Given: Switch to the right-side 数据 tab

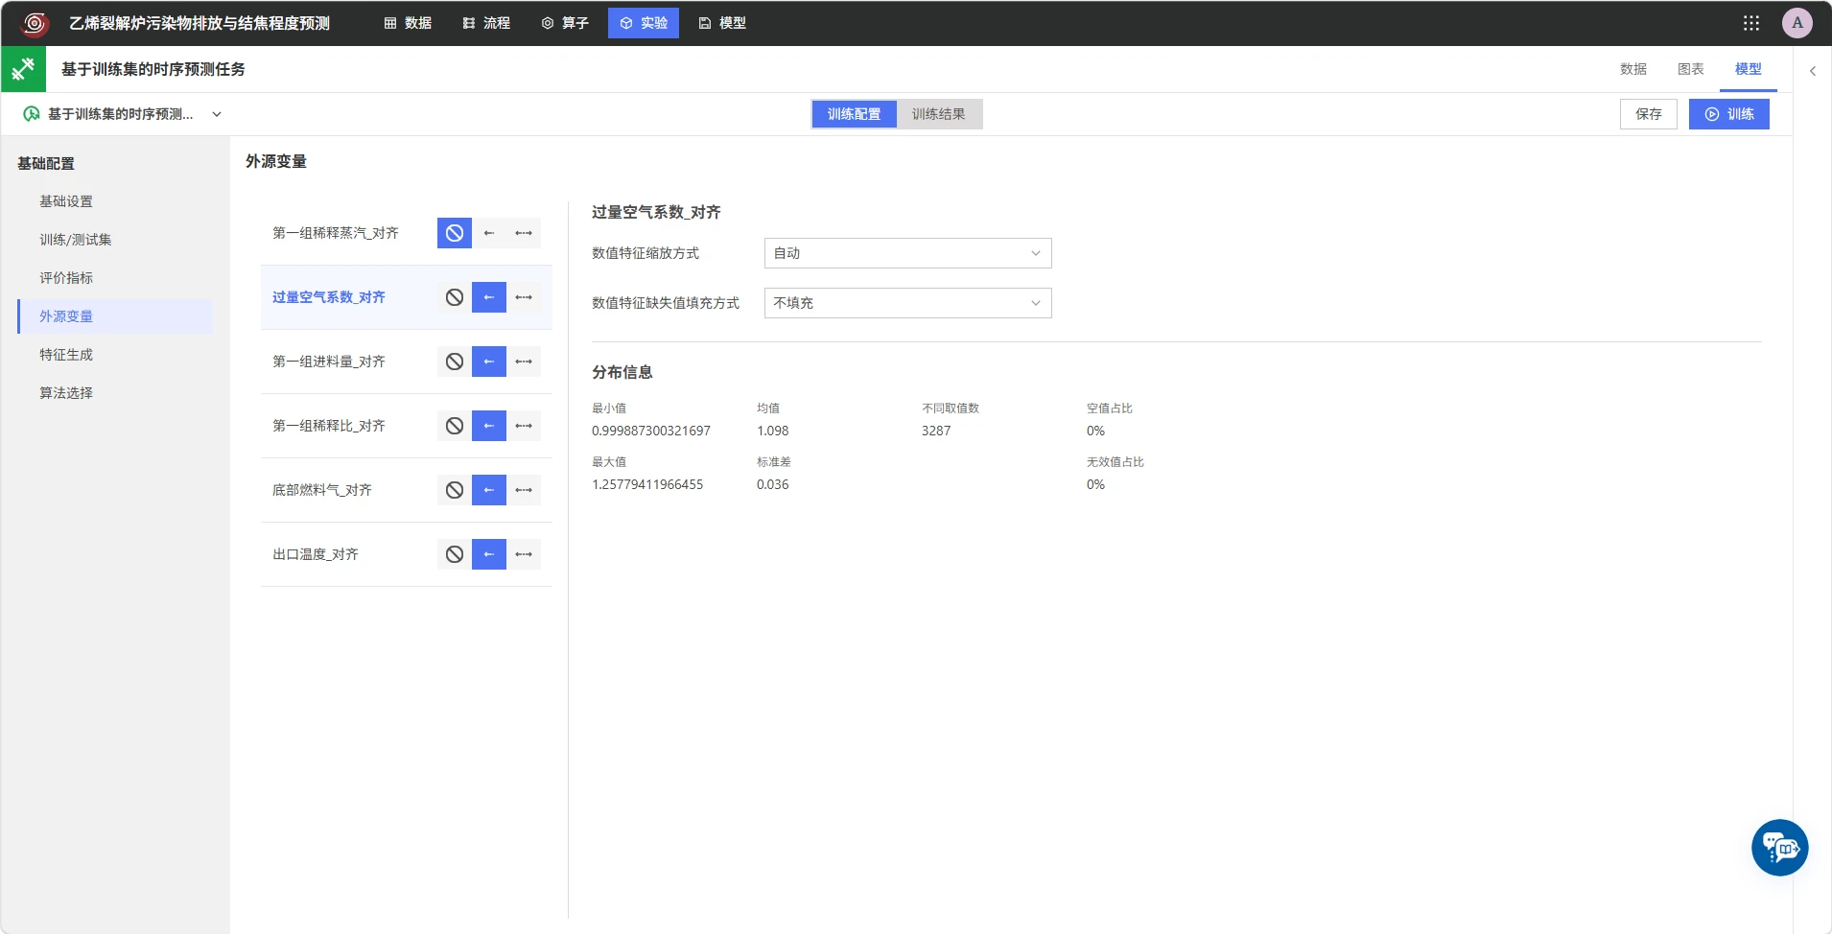Looking at the screenshot, I should coord(1633,69).
